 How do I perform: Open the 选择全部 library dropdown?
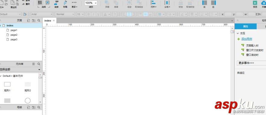click(x=21, y=69)
